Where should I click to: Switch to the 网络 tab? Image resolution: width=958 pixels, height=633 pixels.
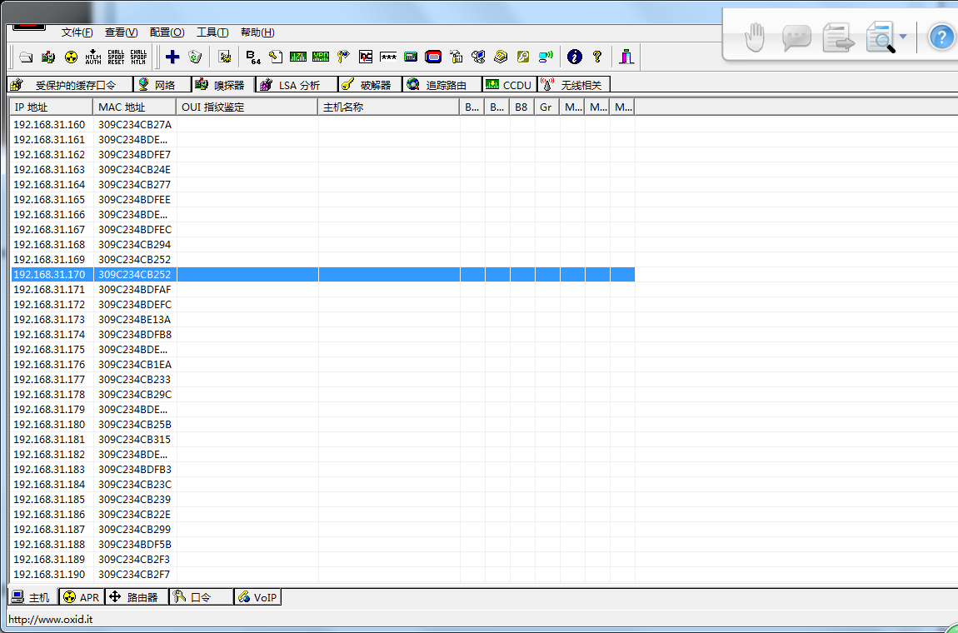(162, 85)
